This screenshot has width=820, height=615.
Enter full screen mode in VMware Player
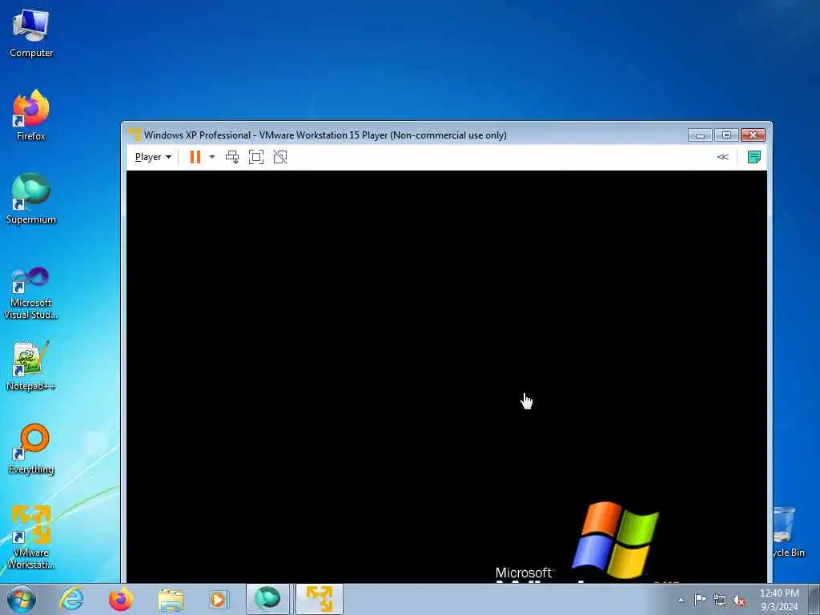click(256, 157)
